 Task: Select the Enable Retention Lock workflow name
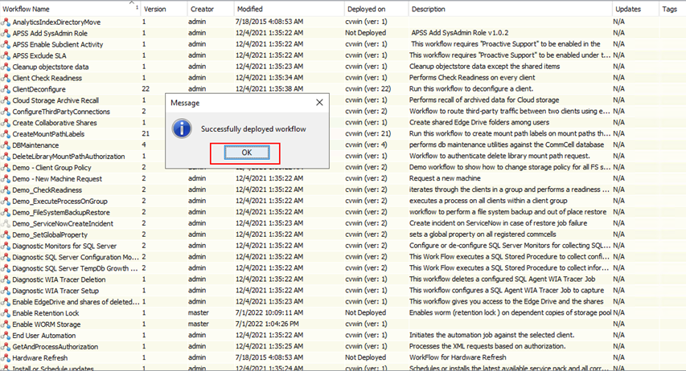pos(46,313)
